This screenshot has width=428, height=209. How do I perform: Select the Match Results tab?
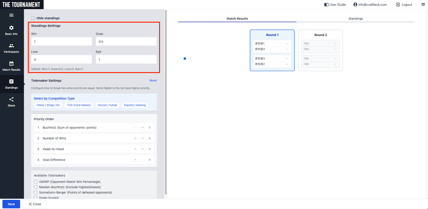(x=237, y=19)
